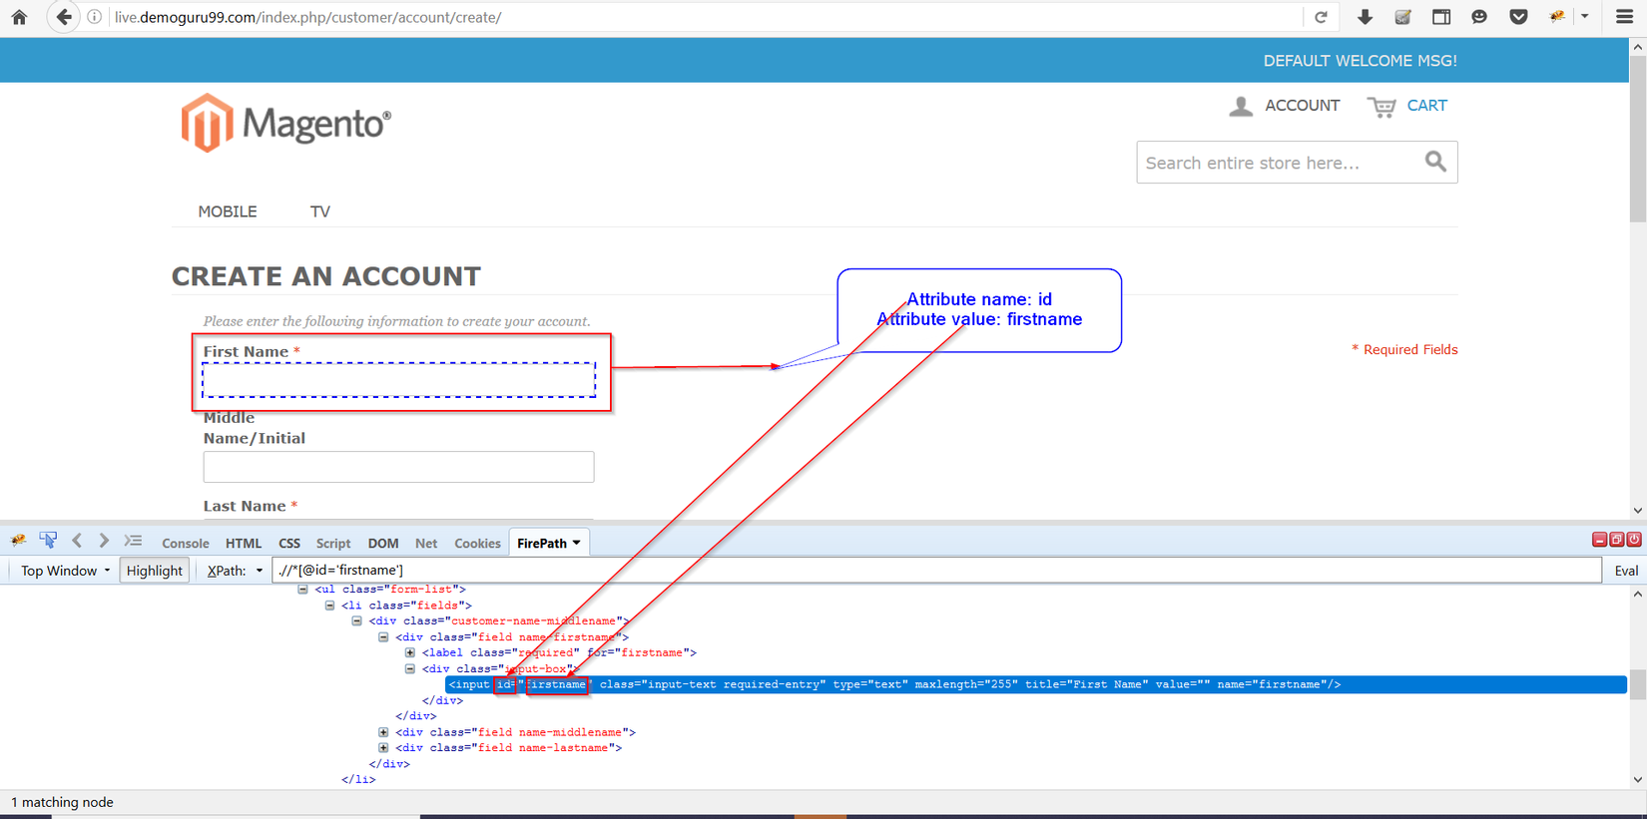Click the Firebug logo in the panel bar
1647x819 pixels.
19,541
